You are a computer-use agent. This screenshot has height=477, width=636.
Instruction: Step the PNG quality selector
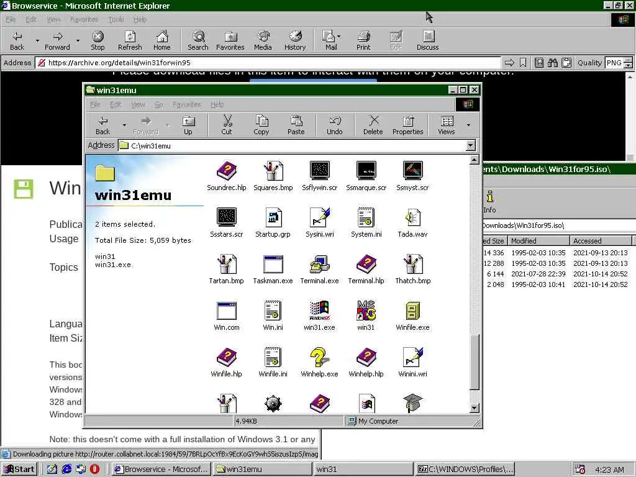point(628,63)
